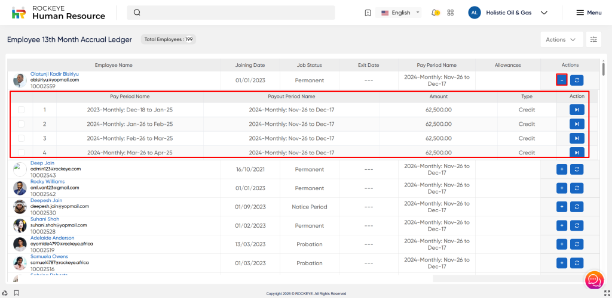
Task: Click the bookmark icon in top header
Action: (368, 13)
